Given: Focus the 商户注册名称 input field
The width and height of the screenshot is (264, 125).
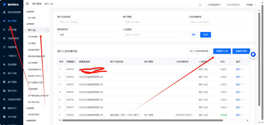Looking at the screenshot, I should 88,22.
